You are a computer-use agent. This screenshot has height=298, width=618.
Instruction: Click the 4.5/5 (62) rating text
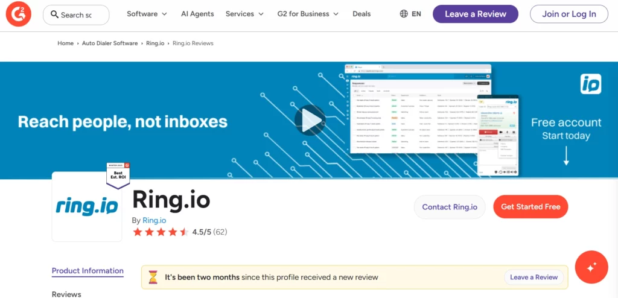point(209,232)
